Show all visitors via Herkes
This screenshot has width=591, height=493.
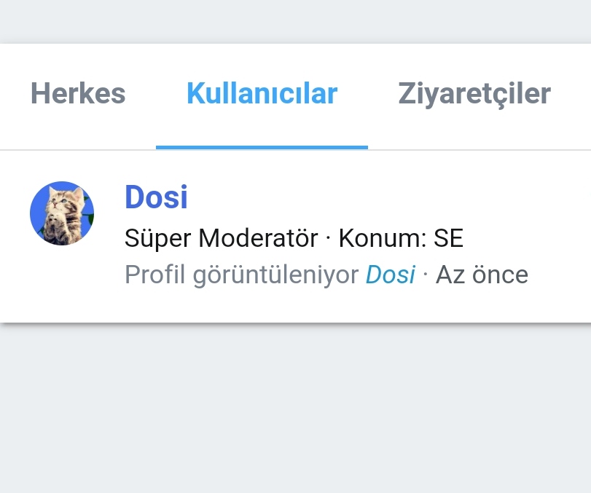coord(78,94)
